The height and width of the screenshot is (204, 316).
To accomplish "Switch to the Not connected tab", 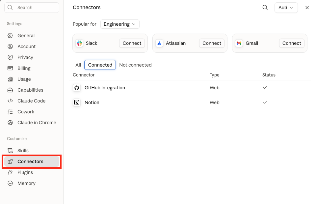I will pos(135,65).
